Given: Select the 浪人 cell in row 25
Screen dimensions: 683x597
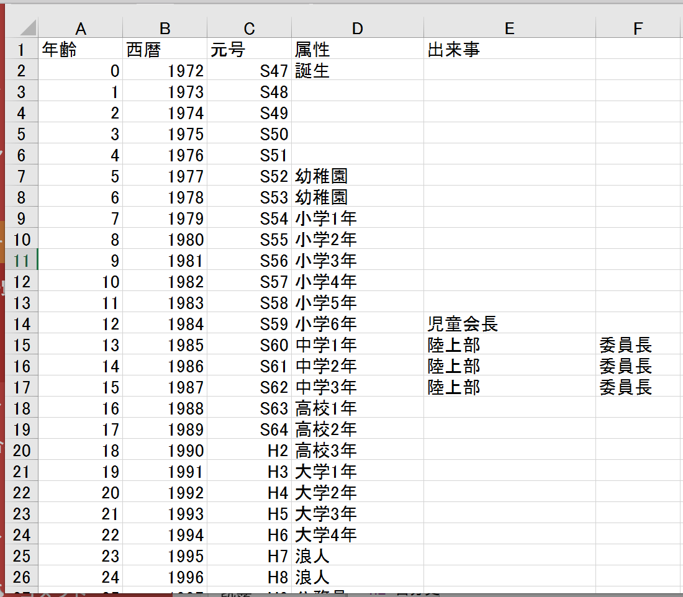Looking at the screenshot, I should [x=358, y=555].
